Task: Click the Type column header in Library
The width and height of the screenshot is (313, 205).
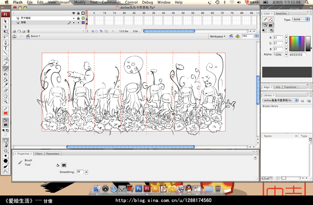Action: coord(304,136)
